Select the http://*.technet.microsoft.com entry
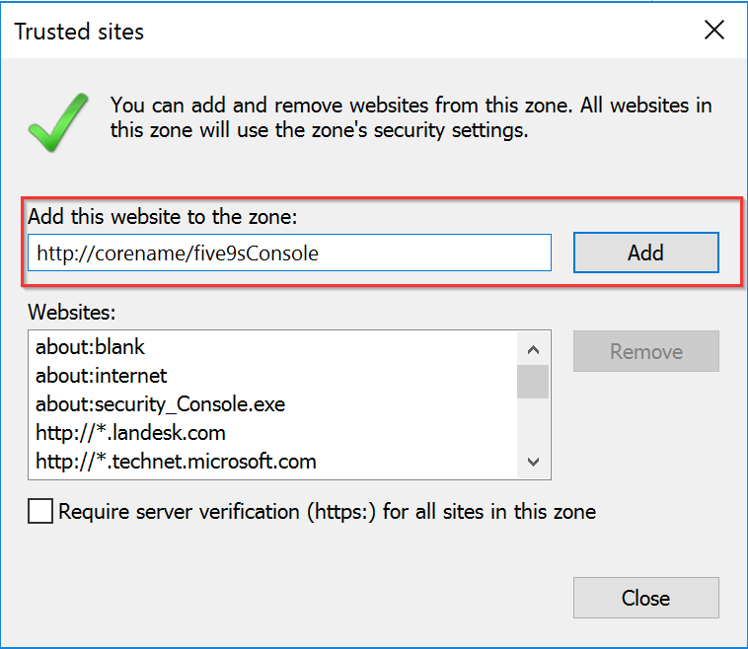The width and height of the screenshot is (748, 649). coord(176,461)
